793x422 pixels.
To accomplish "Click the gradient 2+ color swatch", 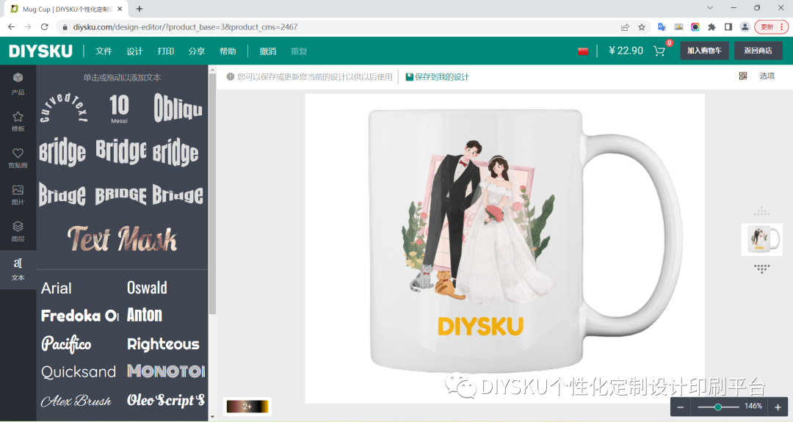I will [247, 407].
